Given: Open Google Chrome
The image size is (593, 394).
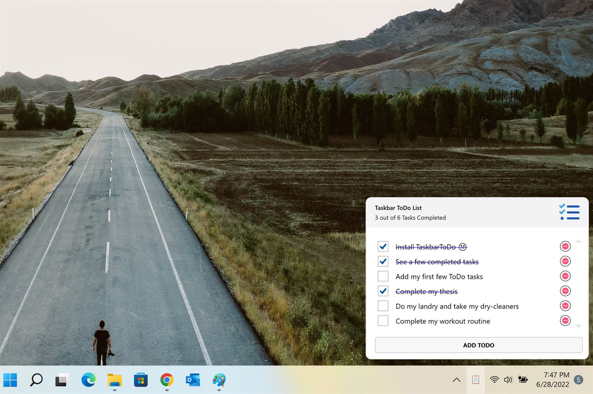Looking at the screenshot, I should click(166, 380).
